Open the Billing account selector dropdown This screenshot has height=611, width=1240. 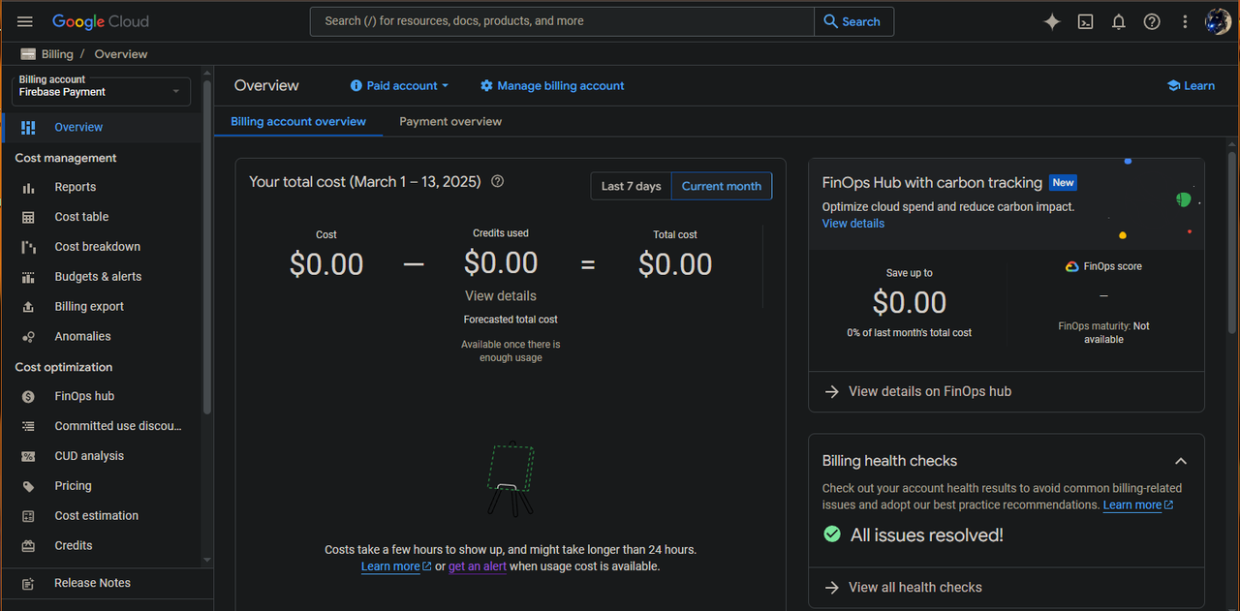pos(101,91)
